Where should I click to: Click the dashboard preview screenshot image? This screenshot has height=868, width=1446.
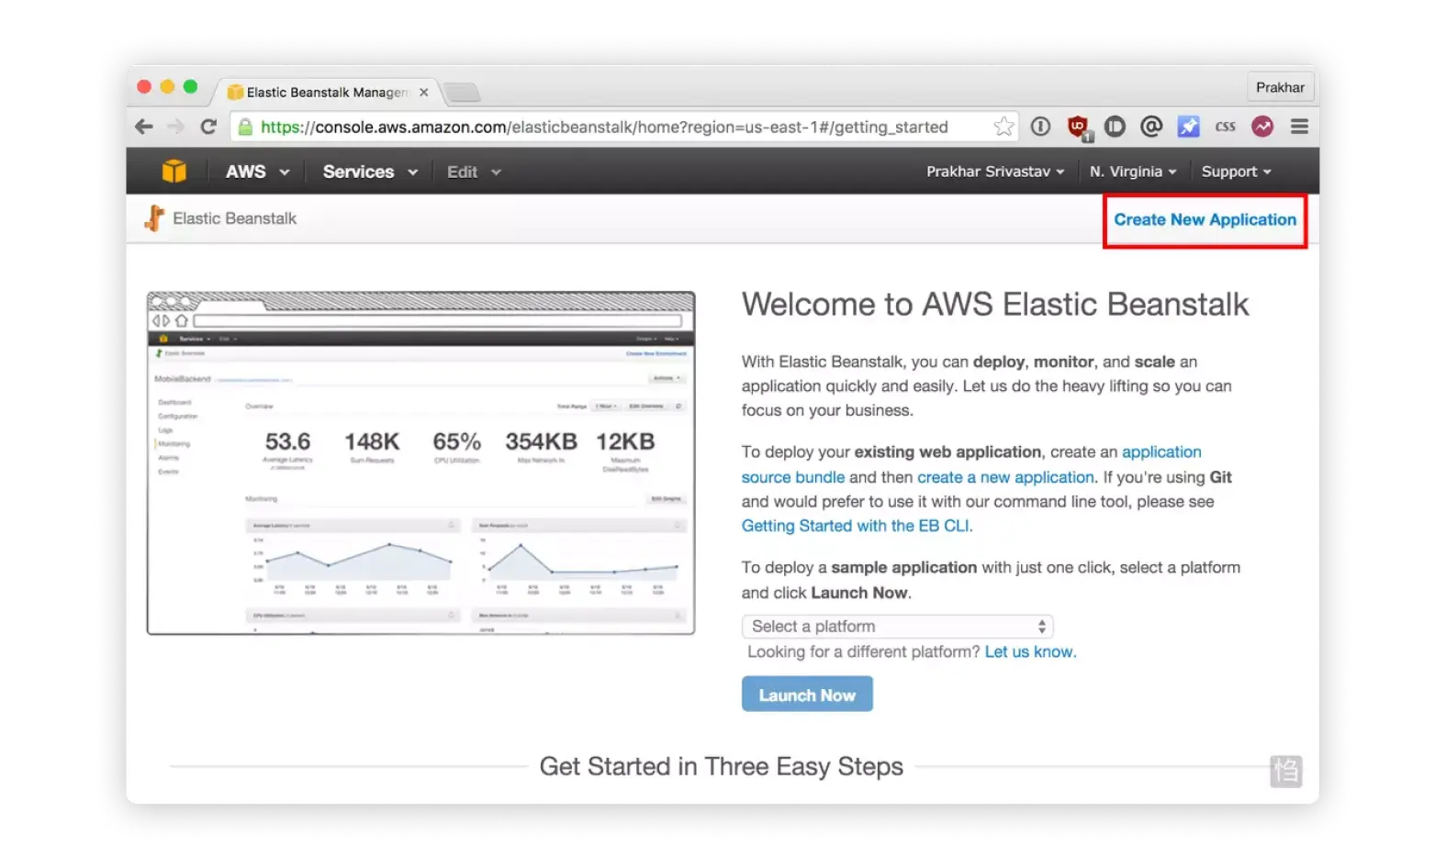pyautogui.click(x=420, y=463)
